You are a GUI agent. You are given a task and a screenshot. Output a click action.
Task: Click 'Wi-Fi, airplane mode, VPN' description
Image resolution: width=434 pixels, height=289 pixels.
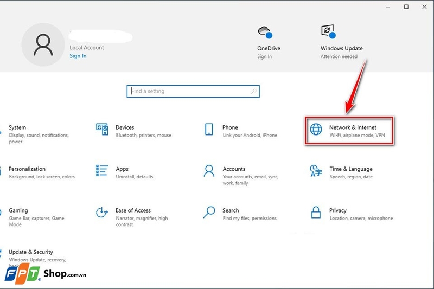(x=357, y=135)
